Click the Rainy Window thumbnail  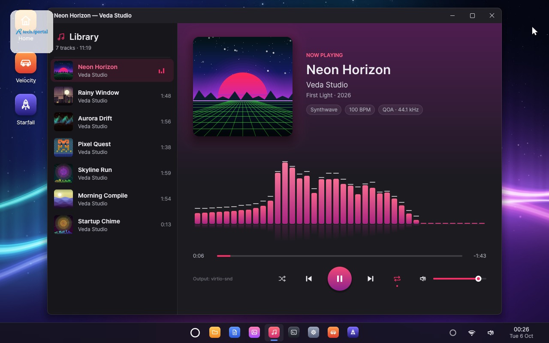[63, 96]
